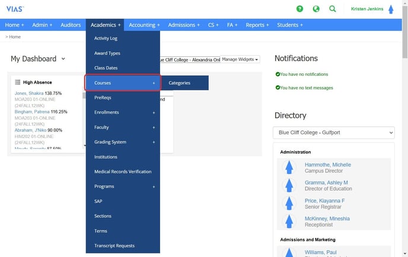The width and height of the screenshot is (408, 257).
Task: Expand the My Dashboard dropdown chevron
Action: point(63,59)
